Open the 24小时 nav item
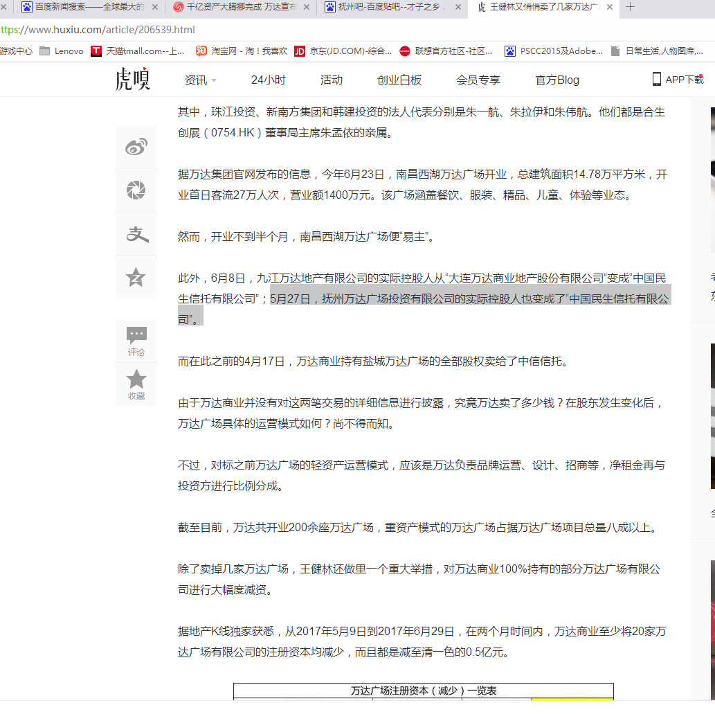Viewport: 715px width, 714px height. 268,80
